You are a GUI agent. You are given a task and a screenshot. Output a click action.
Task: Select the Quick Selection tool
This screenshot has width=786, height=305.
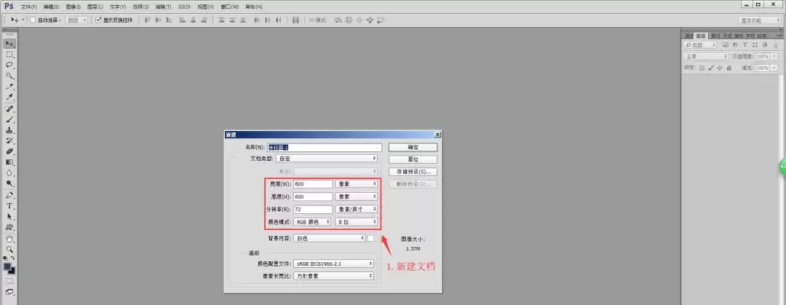9,76
